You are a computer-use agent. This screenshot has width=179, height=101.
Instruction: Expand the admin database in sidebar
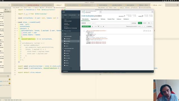coord(63,34)
